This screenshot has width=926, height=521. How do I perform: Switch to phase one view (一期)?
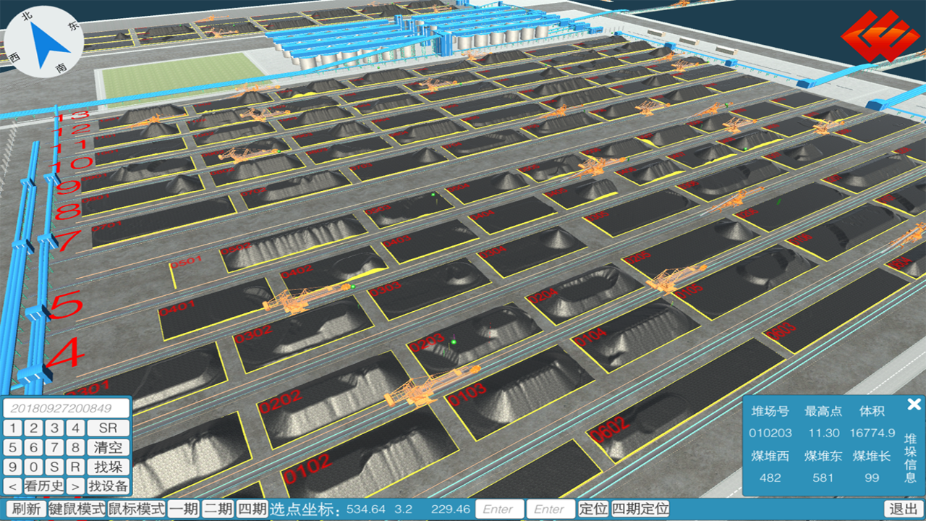point(184,509)
